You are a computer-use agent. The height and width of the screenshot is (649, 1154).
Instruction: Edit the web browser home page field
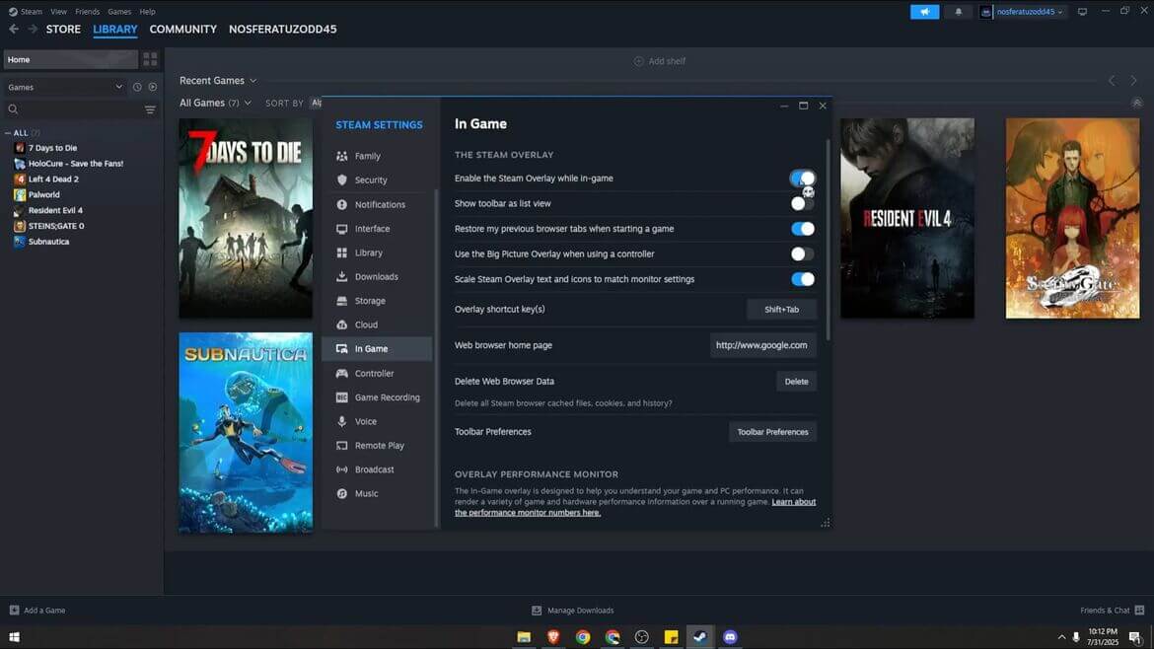(x=762, y=345)
